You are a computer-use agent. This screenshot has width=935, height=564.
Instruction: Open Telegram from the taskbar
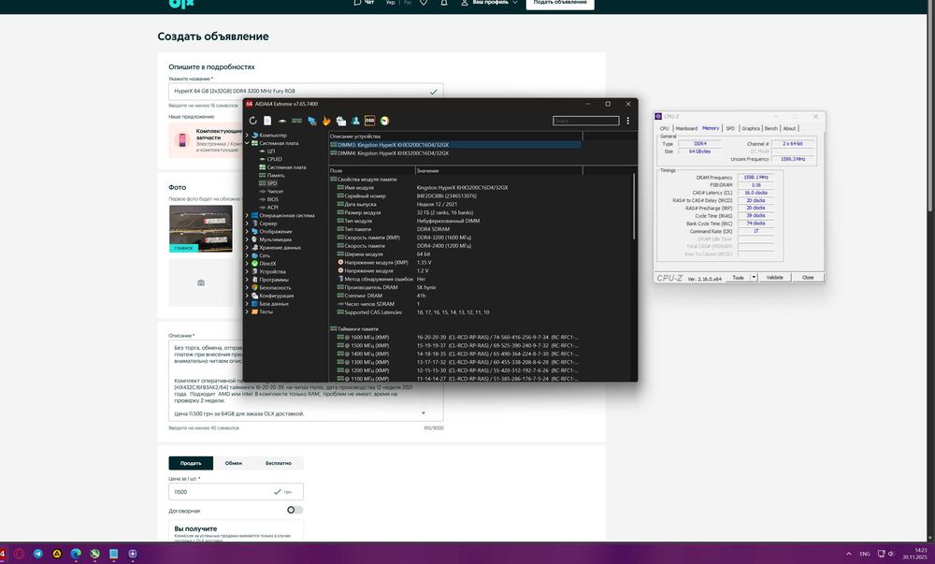click(x=37, y=554)
